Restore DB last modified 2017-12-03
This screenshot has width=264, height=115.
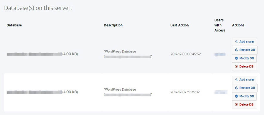click(x=245, y=50)
